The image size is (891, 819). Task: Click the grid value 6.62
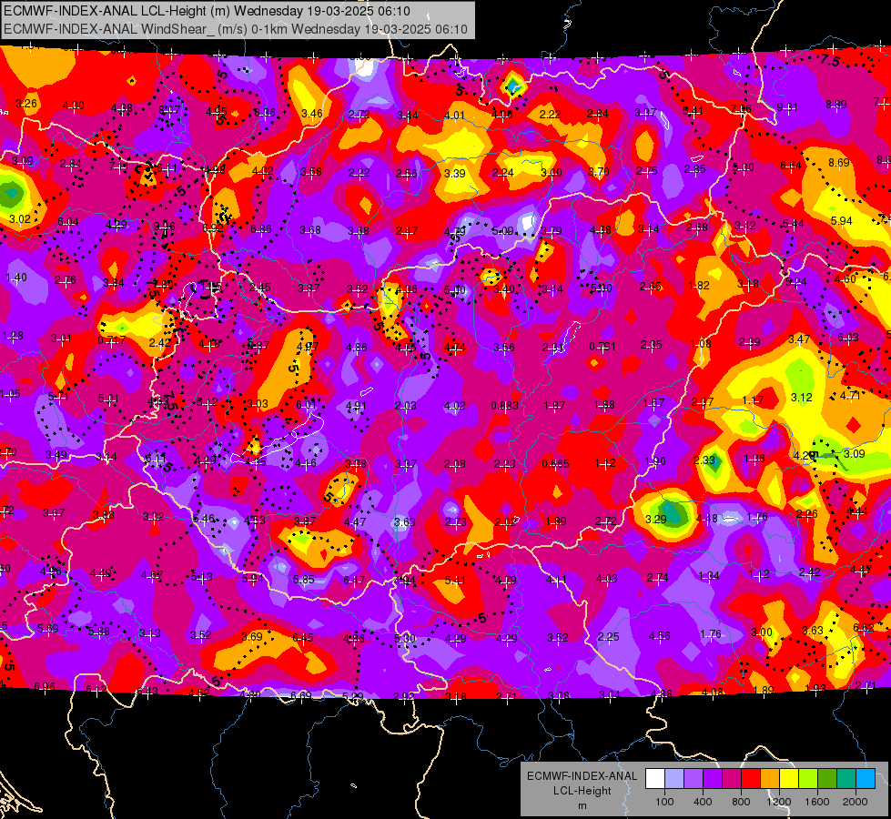point(863,628)
